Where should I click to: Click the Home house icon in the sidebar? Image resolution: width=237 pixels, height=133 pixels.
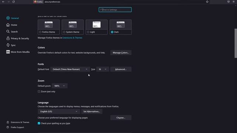(x=8, y=25)
